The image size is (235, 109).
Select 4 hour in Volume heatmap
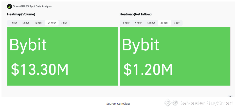click(26, 23)
